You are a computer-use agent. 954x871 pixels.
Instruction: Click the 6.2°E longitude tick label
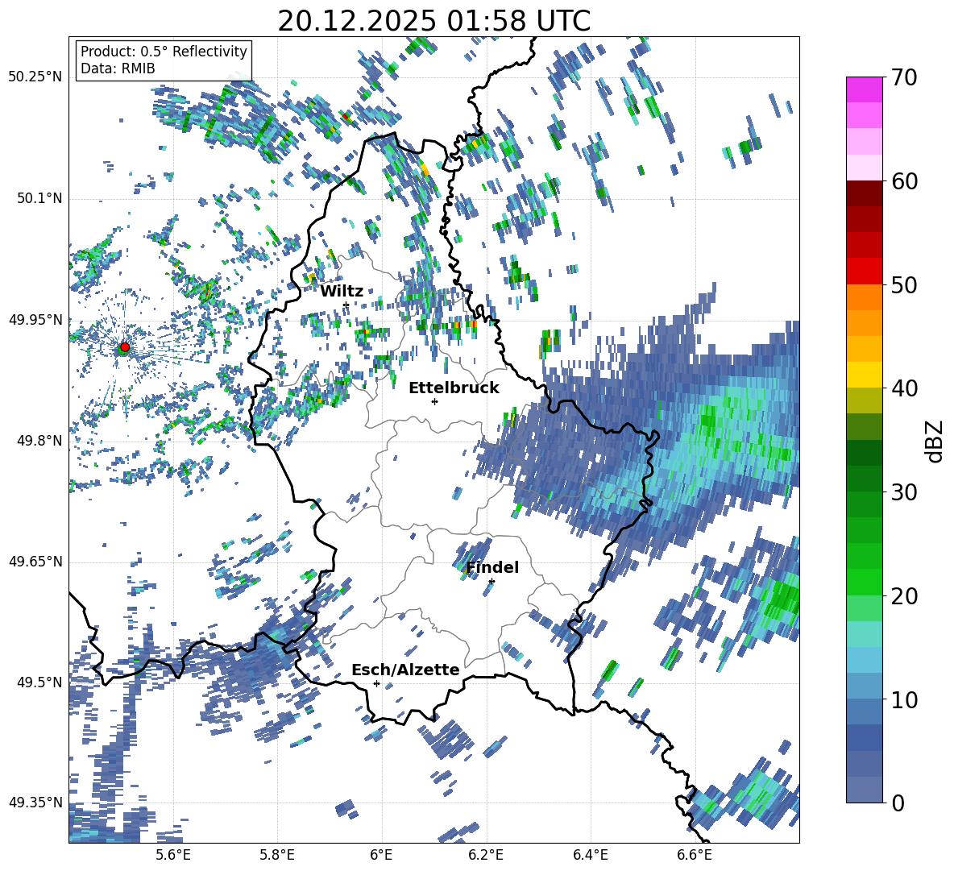tap(486, 855)
